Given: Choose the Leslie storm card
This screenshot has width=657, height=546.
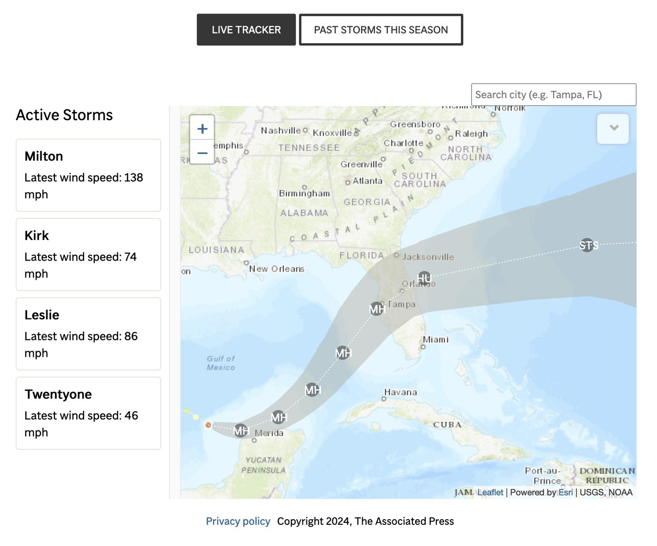Looking at the screenshot, I should click(88, 334).
